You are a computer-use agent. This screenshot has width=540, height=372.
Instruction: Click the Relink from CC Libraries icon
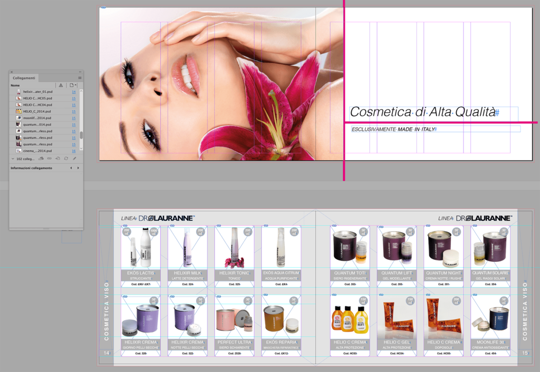point(41,159)
